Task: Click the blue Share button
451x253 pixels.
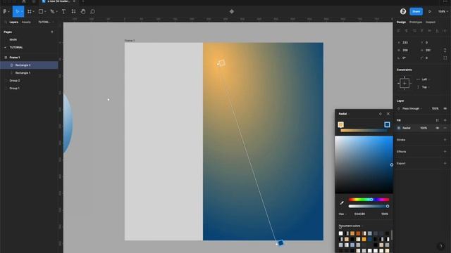Action: 416,11
